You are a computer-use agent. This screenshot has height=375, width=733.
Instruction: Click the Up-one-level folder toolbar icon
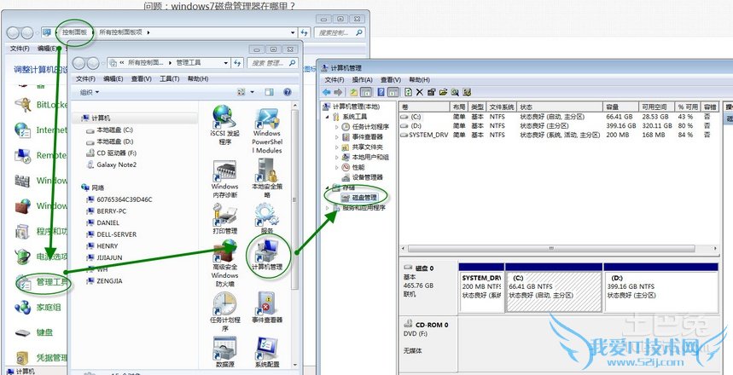tap(354, 92)
